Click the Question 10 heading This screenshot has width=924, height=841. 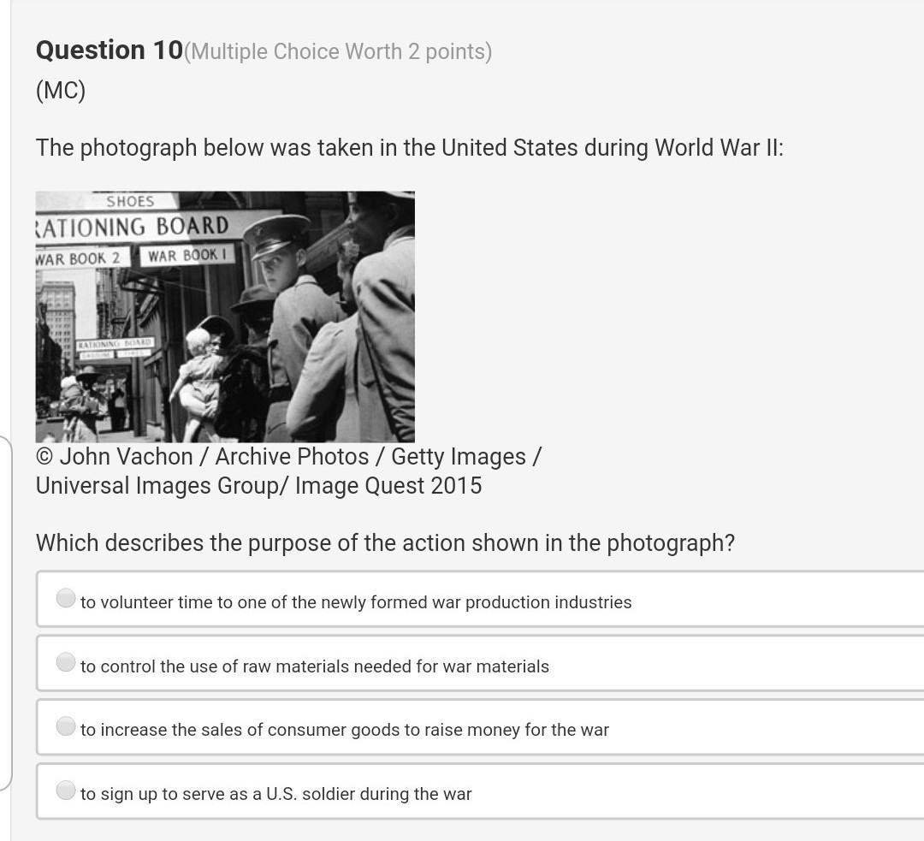click(110, 50)
